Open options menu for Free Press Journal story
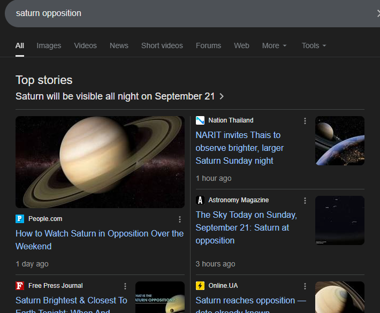This screenshot has height=313, width=380. tap(125, 286)
